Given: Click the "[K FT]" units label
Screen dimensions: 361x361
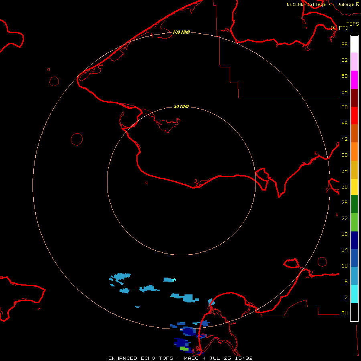Looking at the screenshot, I should [339, 28].
